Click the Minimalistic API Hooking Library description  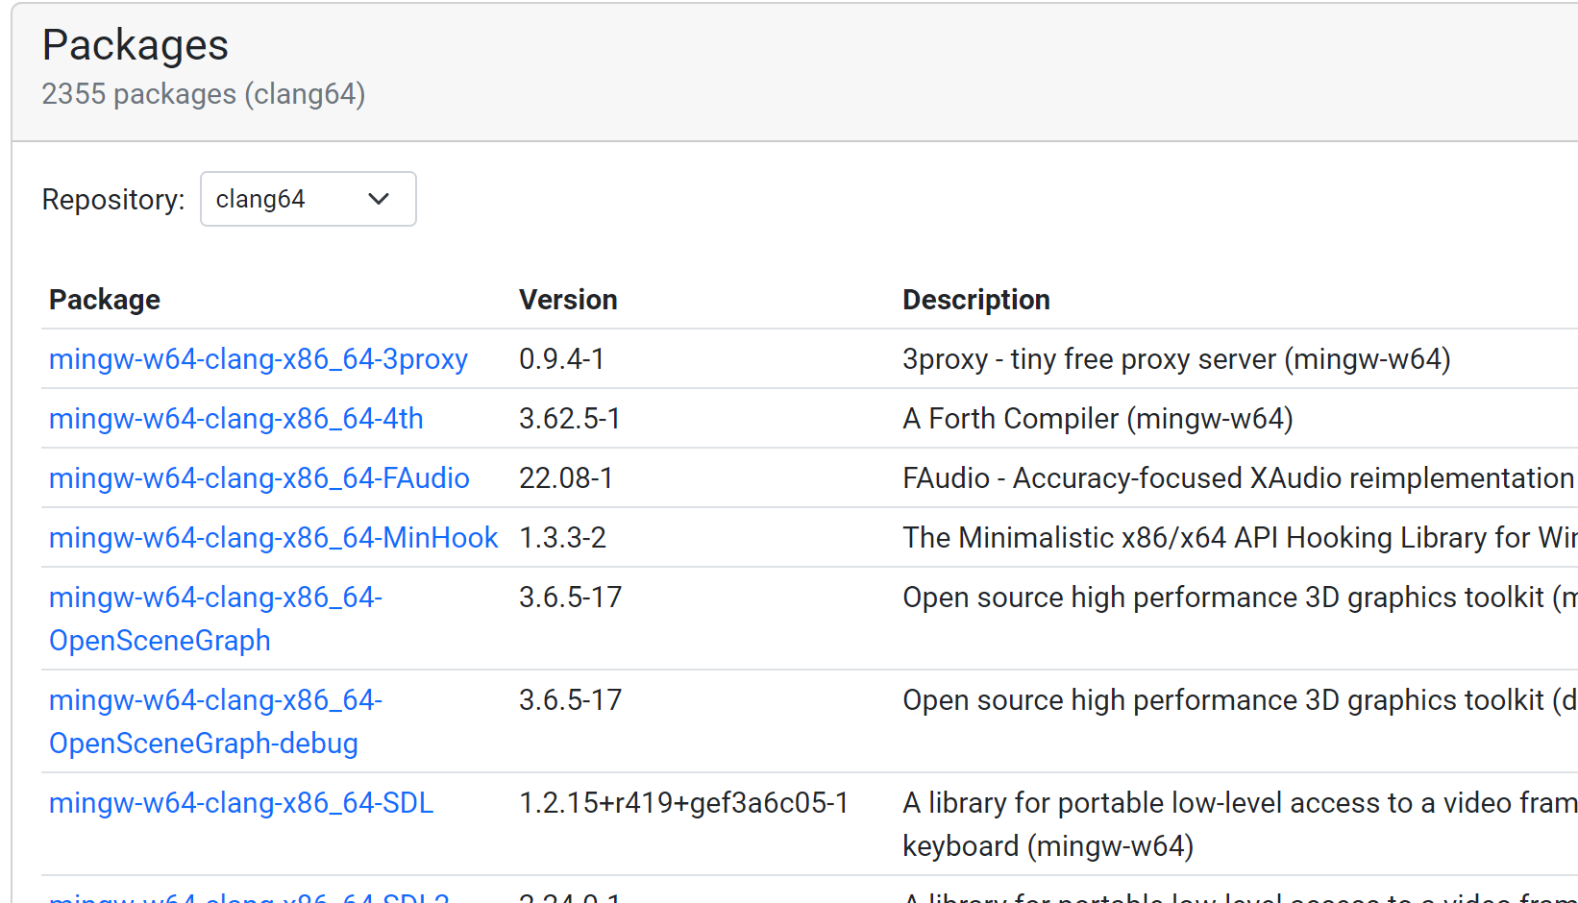click(x=1240, y=538)
